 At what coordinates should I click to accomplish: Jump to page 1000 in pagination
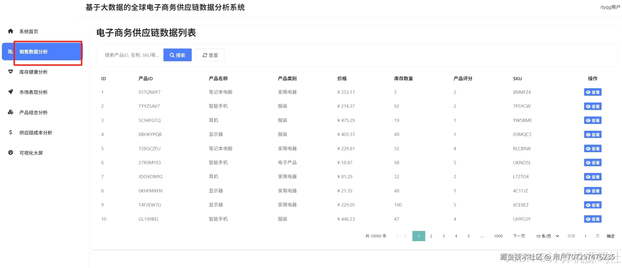tap(498, 236)
